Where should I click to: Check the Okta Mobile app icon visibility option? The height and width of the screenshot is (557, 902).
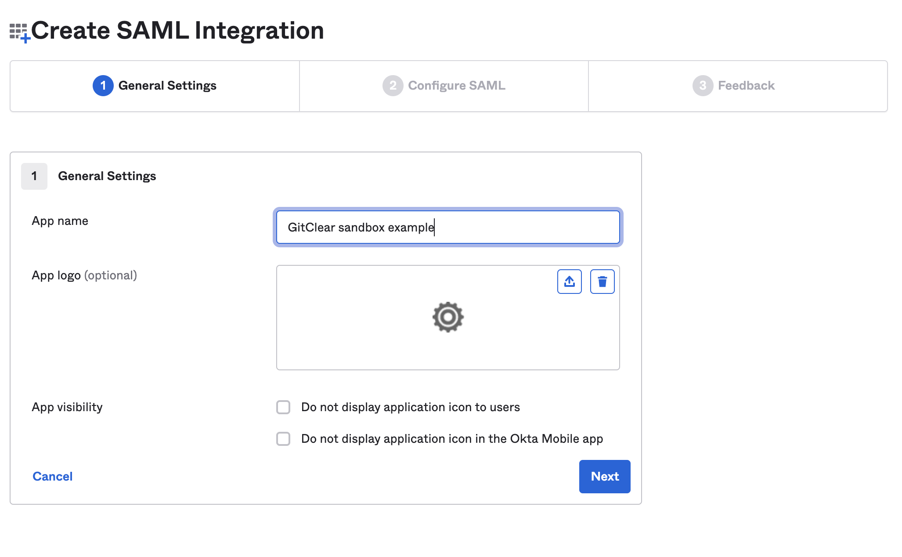(x=283, y=439)
